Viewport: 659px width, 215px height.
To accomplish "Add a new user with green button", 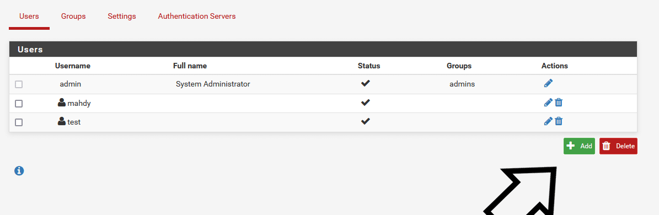I will [579, 146].
